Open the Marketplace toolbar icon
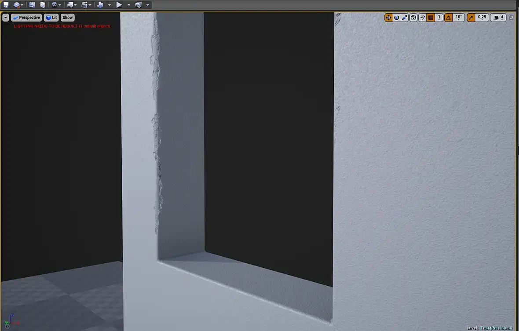Image resolution: width=519 pixels, height=331 pixels. pos(43,5)
